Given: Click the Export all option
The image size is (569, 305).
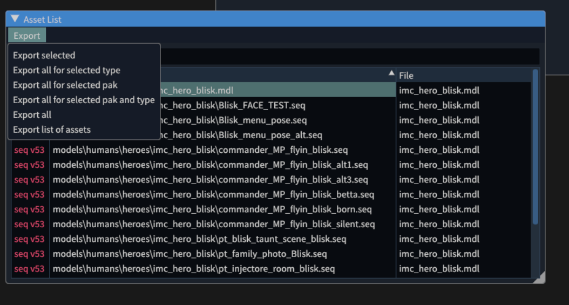Looking at the screenshot, I should pyautogui.click(x=32, y=114).
